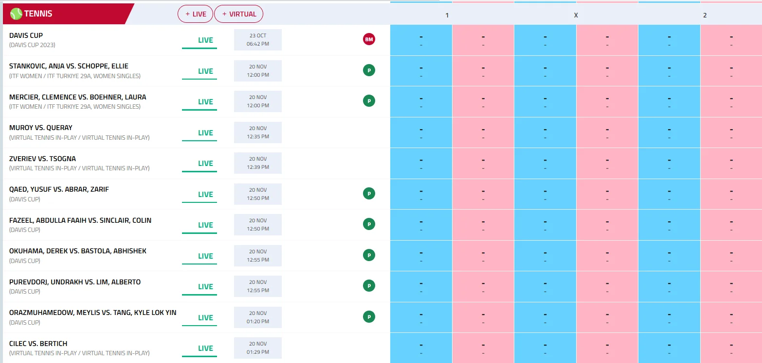
Task: Open match Mercier, Clemence vs. Boehner, Laura
Action: [x=78, y=97]
